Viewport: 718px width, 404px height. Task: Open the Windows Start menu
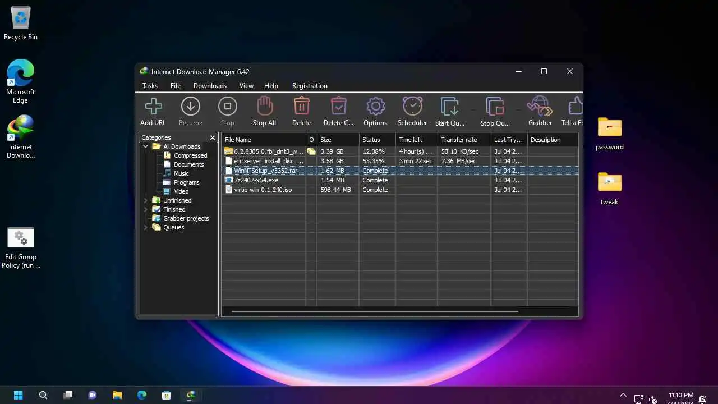(19, 395)
